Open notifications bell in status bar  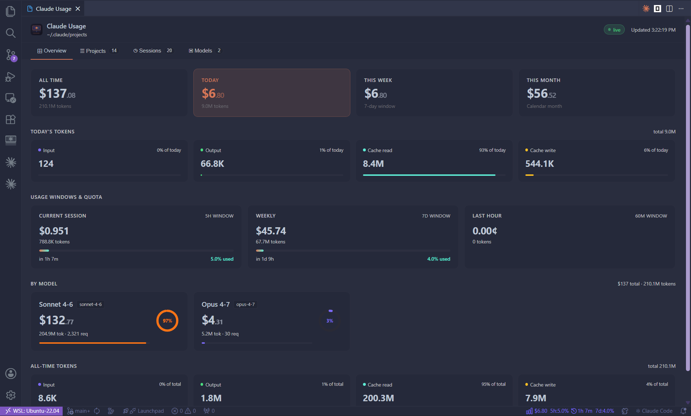[683, 411]
